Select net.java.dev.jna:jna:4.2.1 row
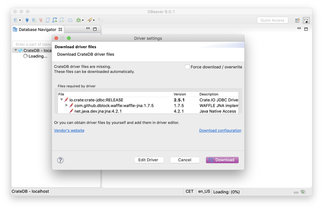 point(98,111)
